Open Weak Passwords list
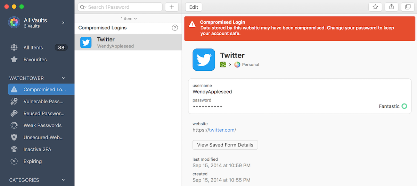 click(41, 125)
